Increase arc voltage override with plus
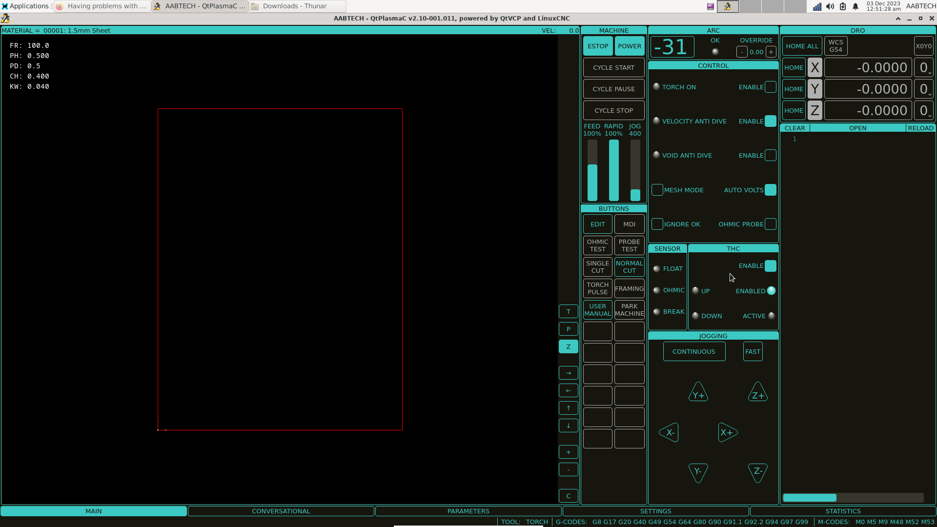The image size is (937, 527). point(771,52)
